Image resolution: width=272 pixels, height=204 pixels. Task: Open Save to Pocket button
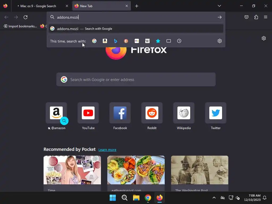[246, 17]
